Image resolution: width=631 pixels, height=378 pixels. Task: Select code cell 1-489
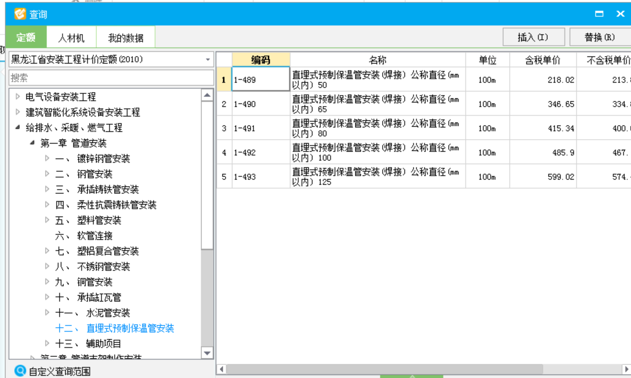tap(261, 79)
